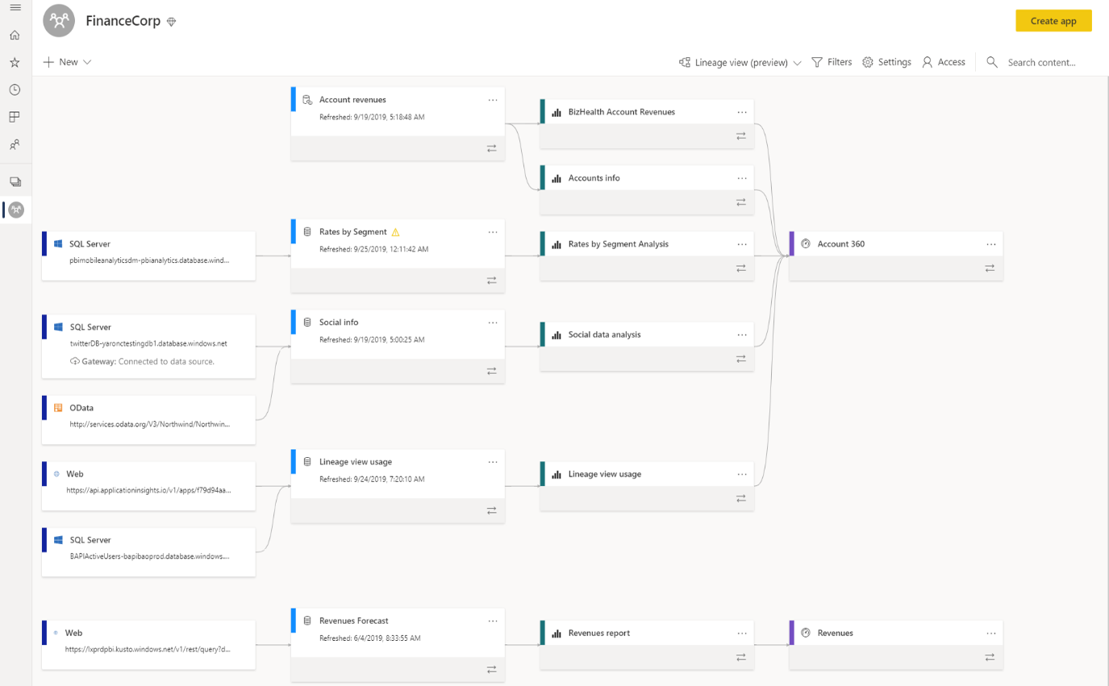Open more options for Lineage view usage report
This screenshot has height=686, width=1109.
pos(742,474)
